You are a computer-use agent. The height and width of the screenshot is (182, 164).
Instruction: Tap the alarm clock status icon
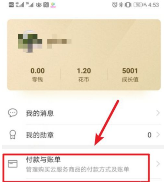(x=115, y=5)
